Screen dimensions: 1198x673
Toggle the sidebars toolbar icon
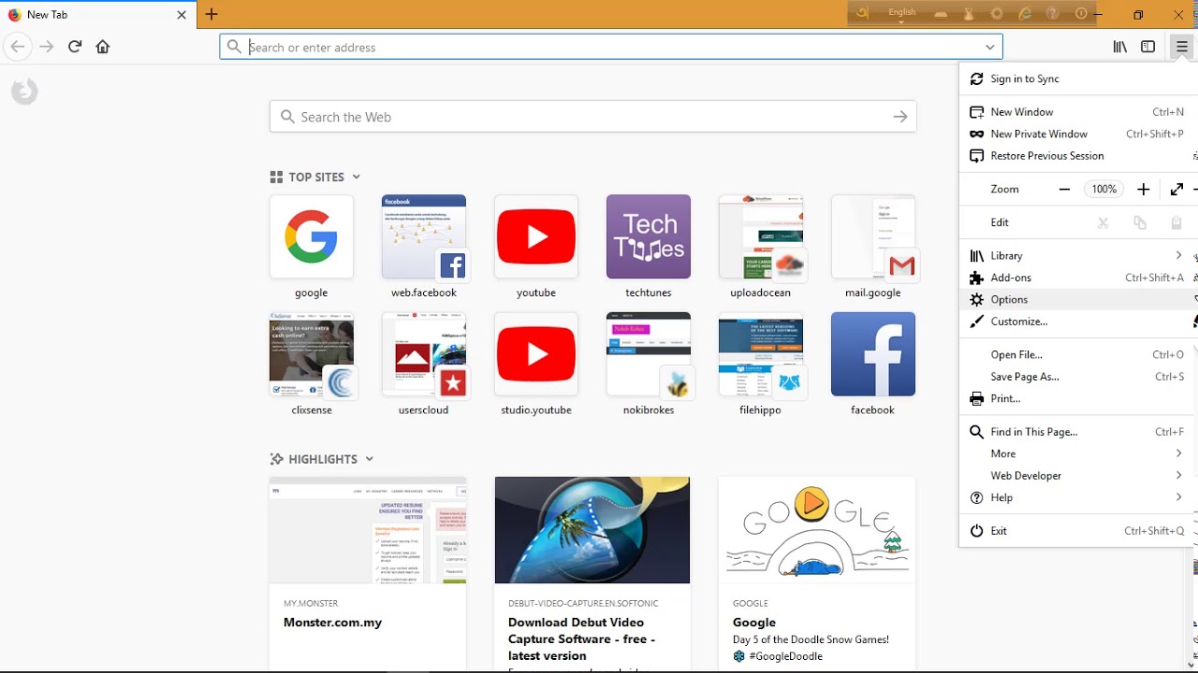1148,47
